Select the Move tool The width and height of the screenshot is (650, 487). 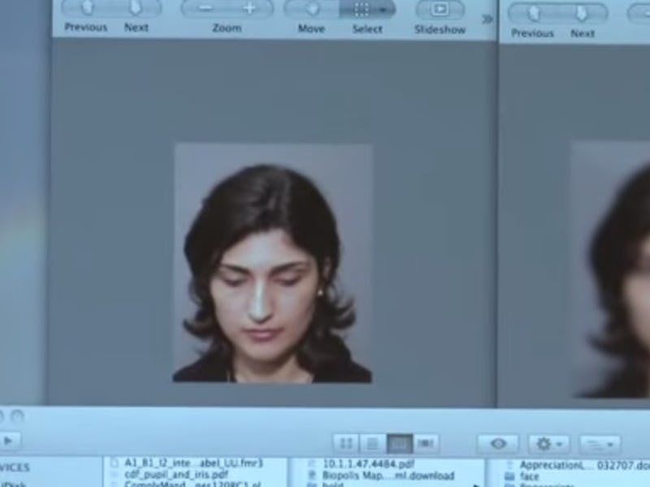coord(311,9)
